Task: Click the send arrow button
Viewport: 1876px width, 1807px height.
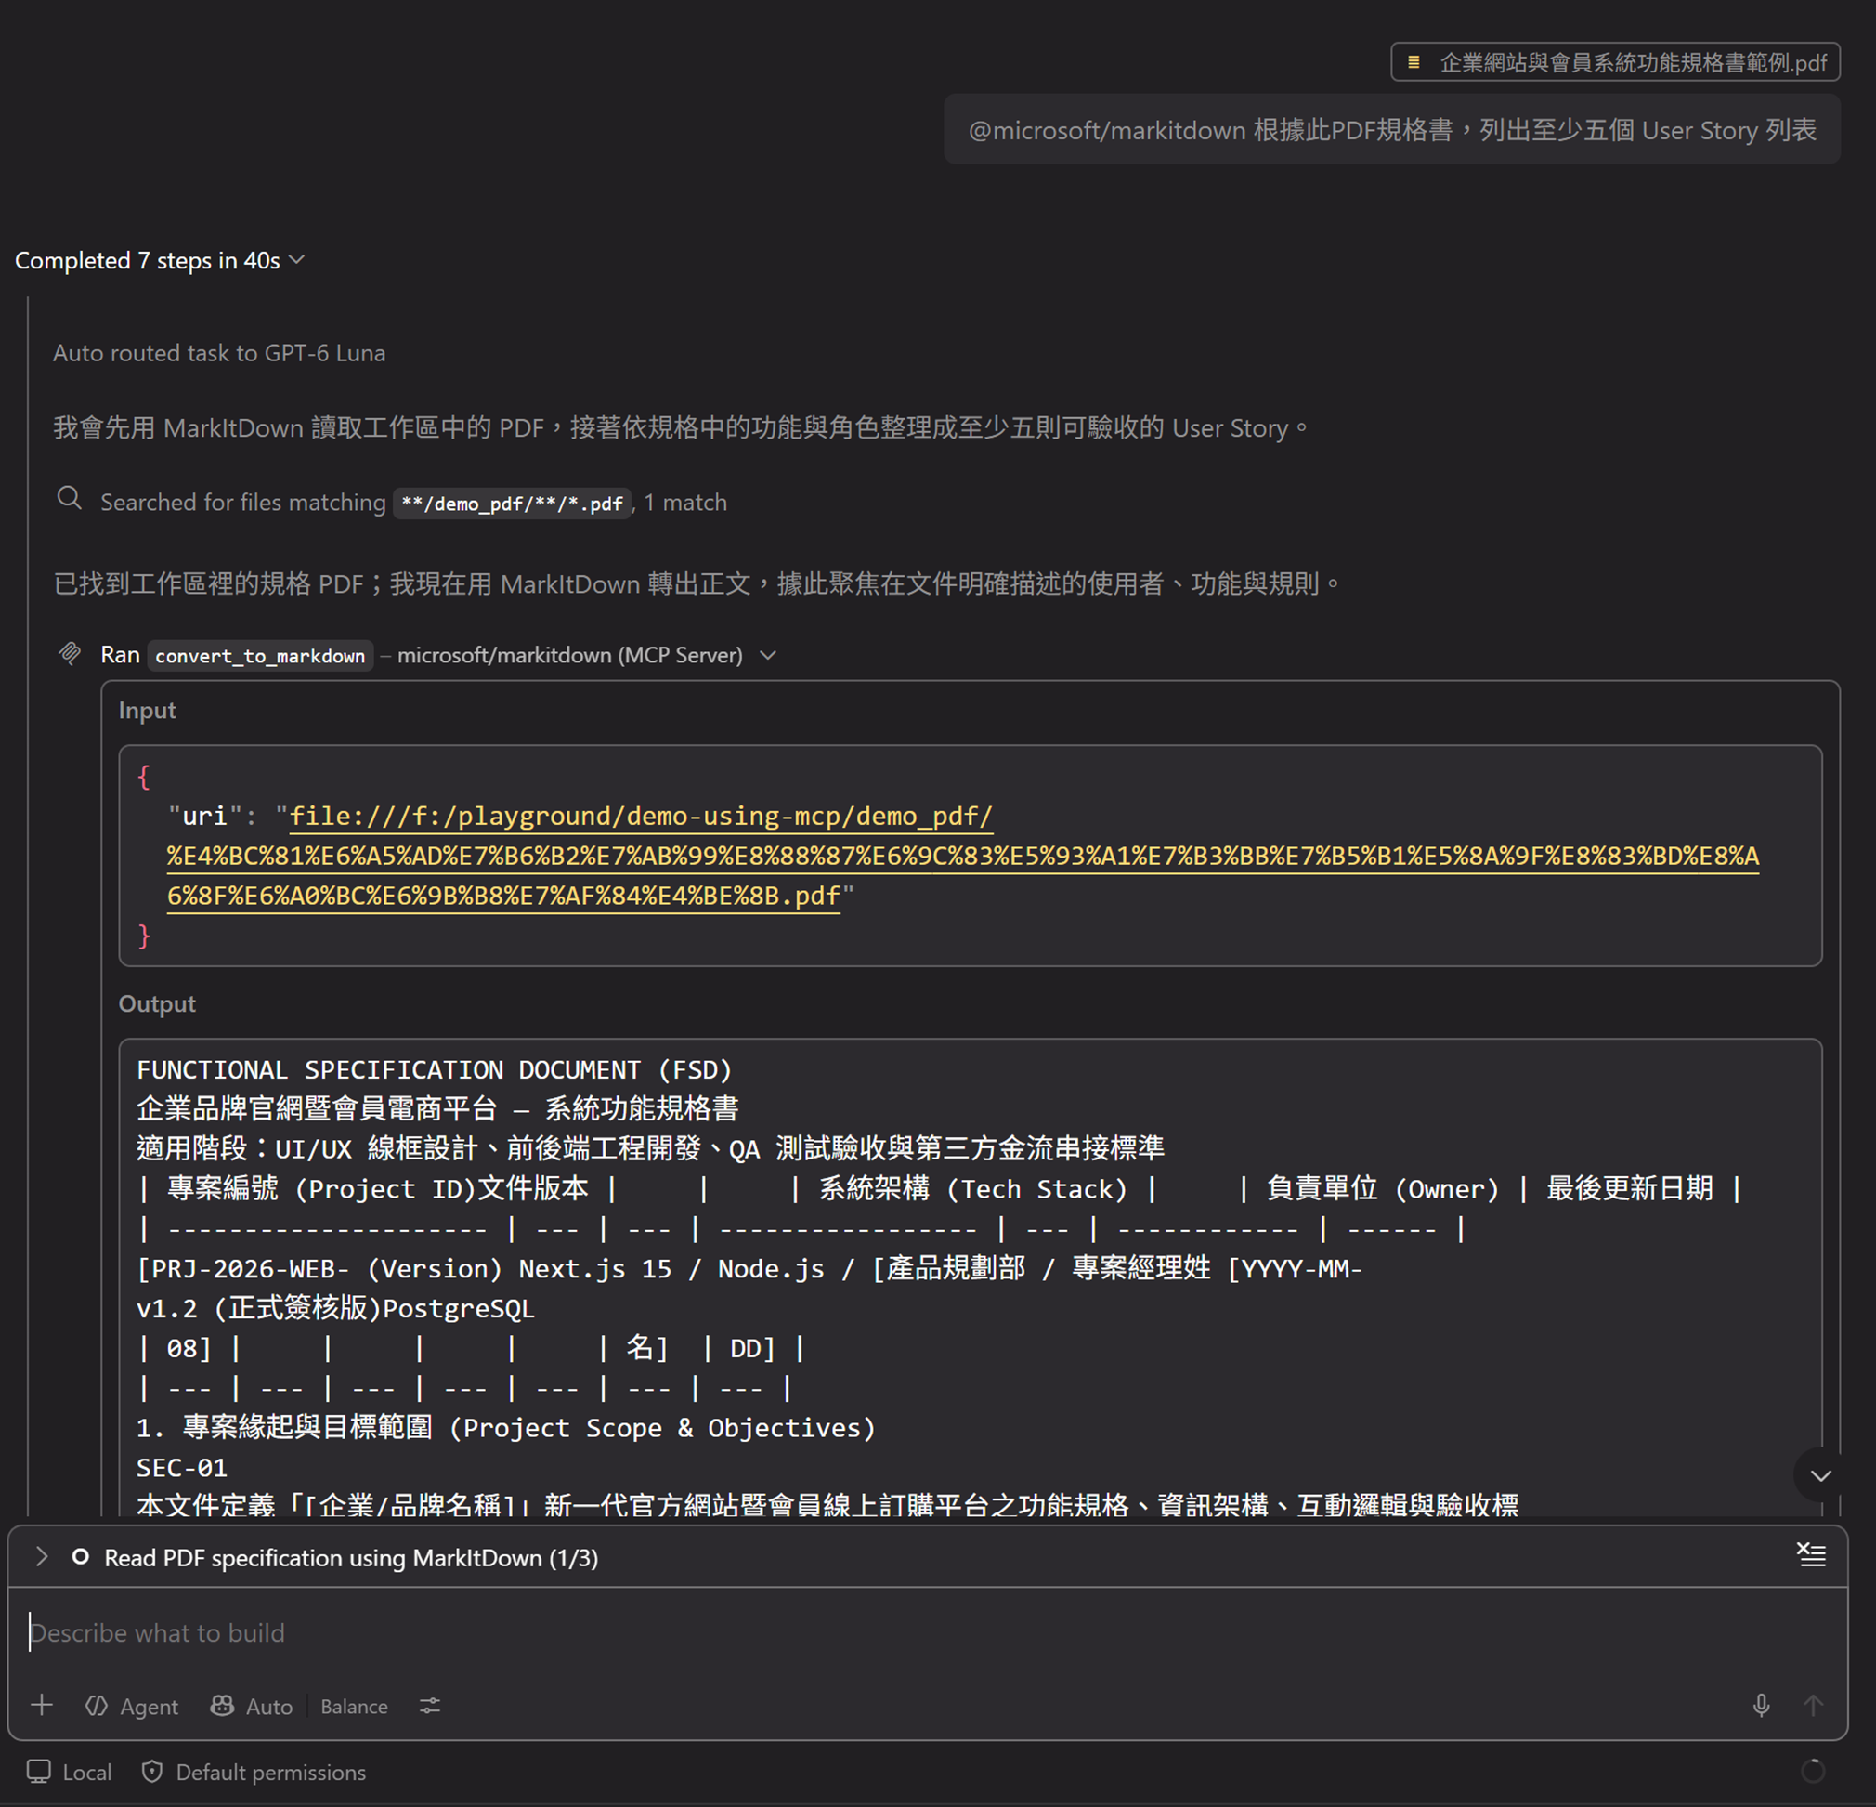Action: coord(1813,1706)
